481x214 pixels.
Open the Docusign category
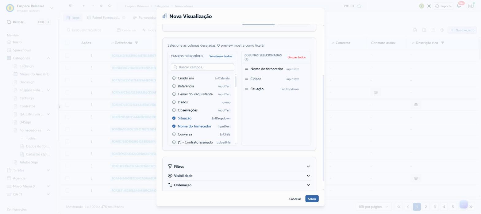pos(27,82)
